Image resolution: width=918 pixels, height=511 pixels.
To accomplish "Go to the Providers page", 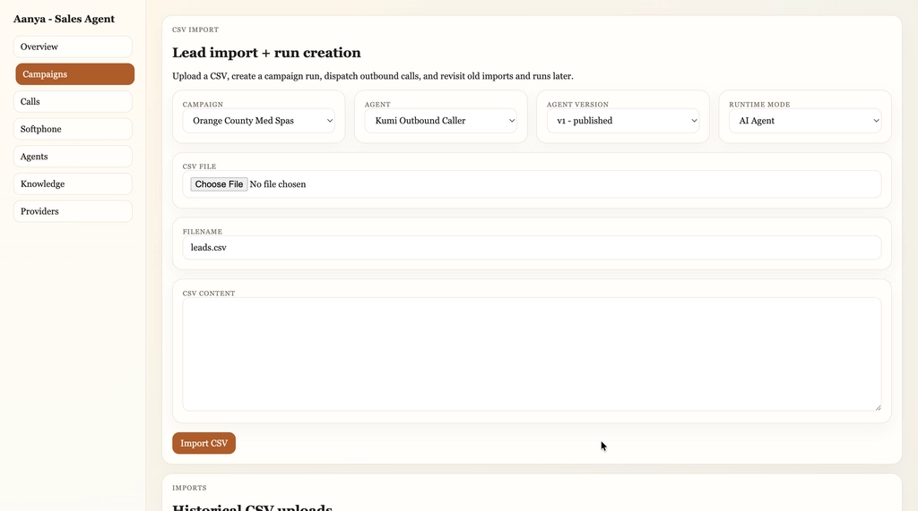I will click(73, 211).
